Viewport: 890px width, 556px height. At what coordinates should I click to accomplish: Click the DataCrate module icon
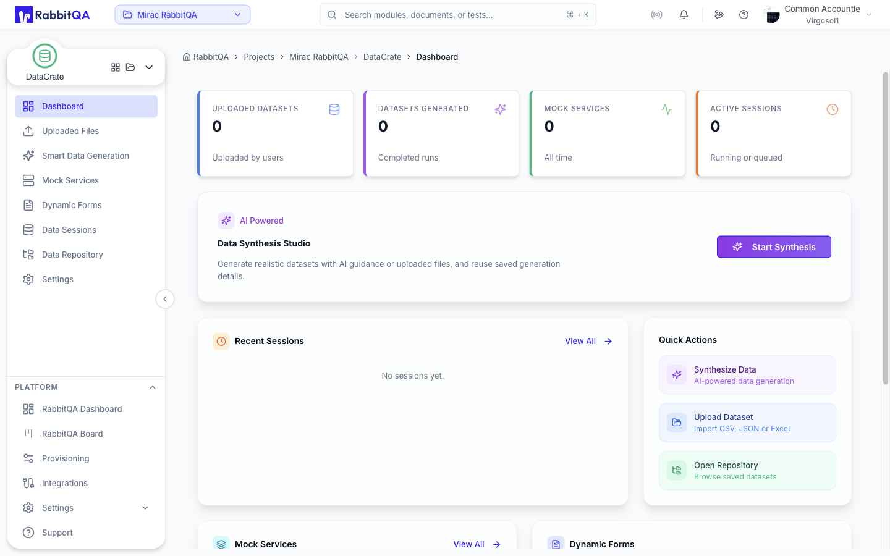click(44, 56)
